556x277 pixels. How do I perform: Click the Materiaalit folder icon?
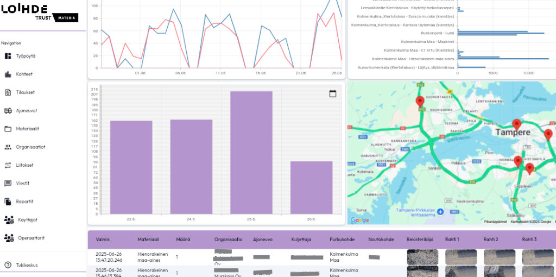[8, 129]
